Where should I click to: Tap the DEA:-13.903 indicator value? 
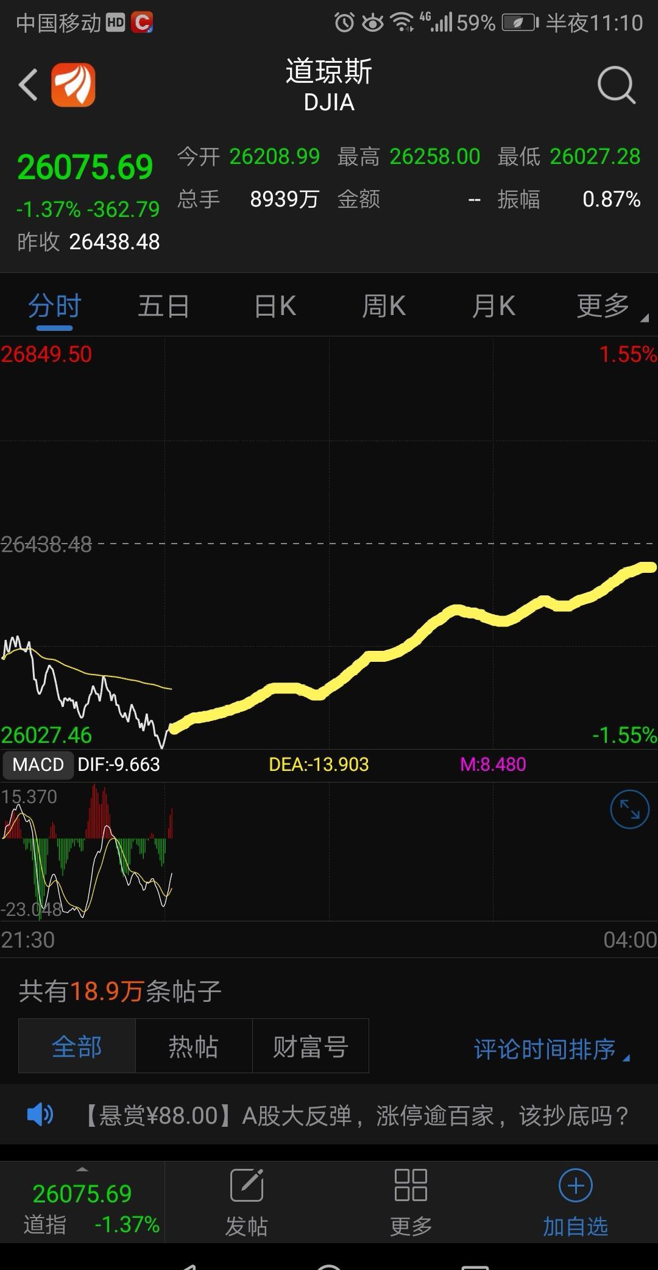tap(319, 765)
